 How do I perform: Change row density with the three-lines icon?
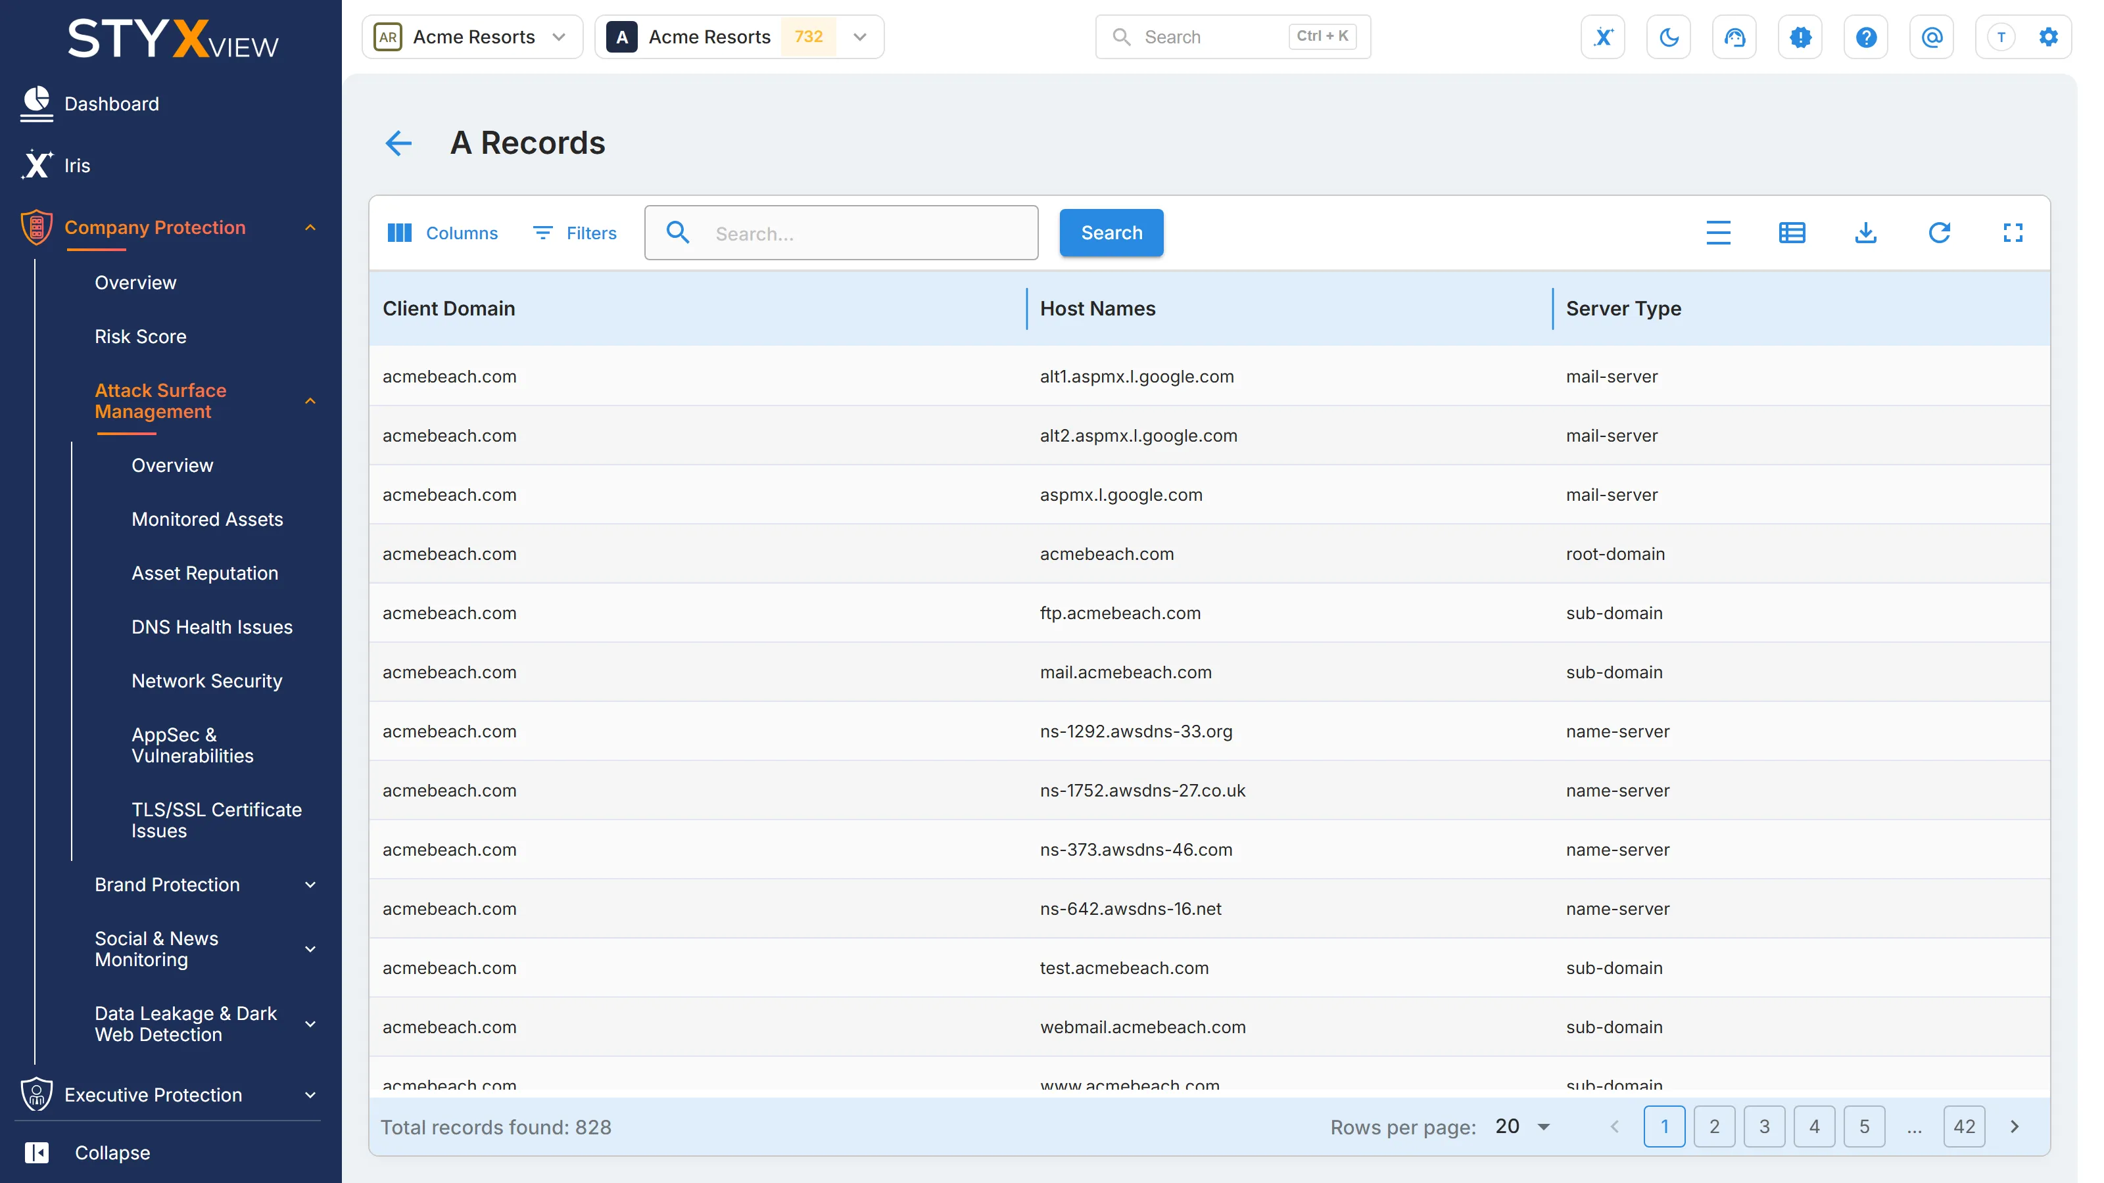1719,233
